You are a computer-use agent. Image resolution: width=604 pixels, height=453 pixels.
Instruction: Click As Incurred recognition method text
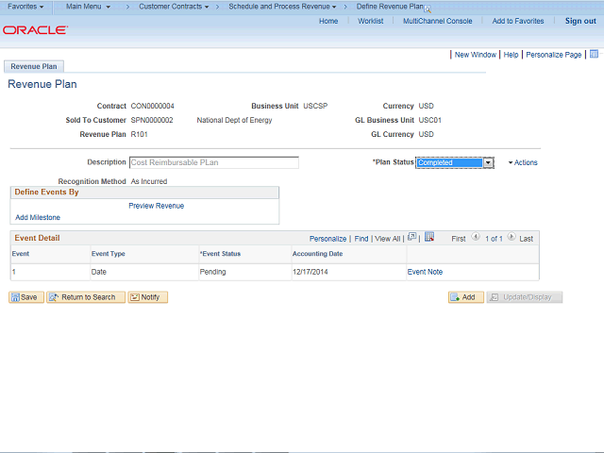[x=149, y=181]
